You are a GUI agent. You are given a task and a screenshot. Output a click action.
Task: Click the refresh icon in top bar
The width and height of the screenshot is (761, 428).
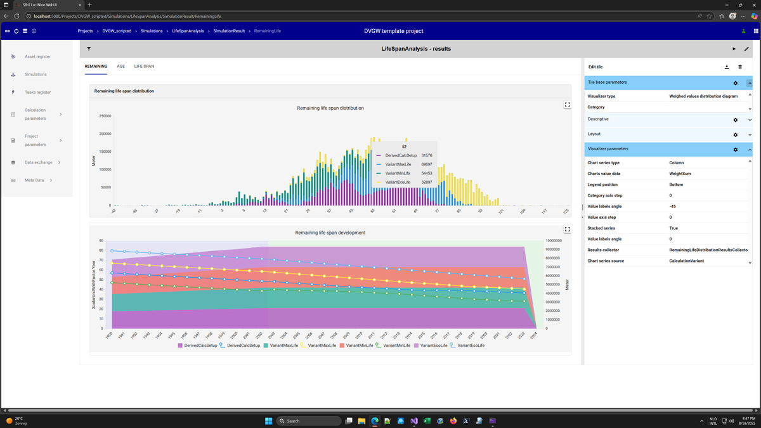click(x=16, y=31)
